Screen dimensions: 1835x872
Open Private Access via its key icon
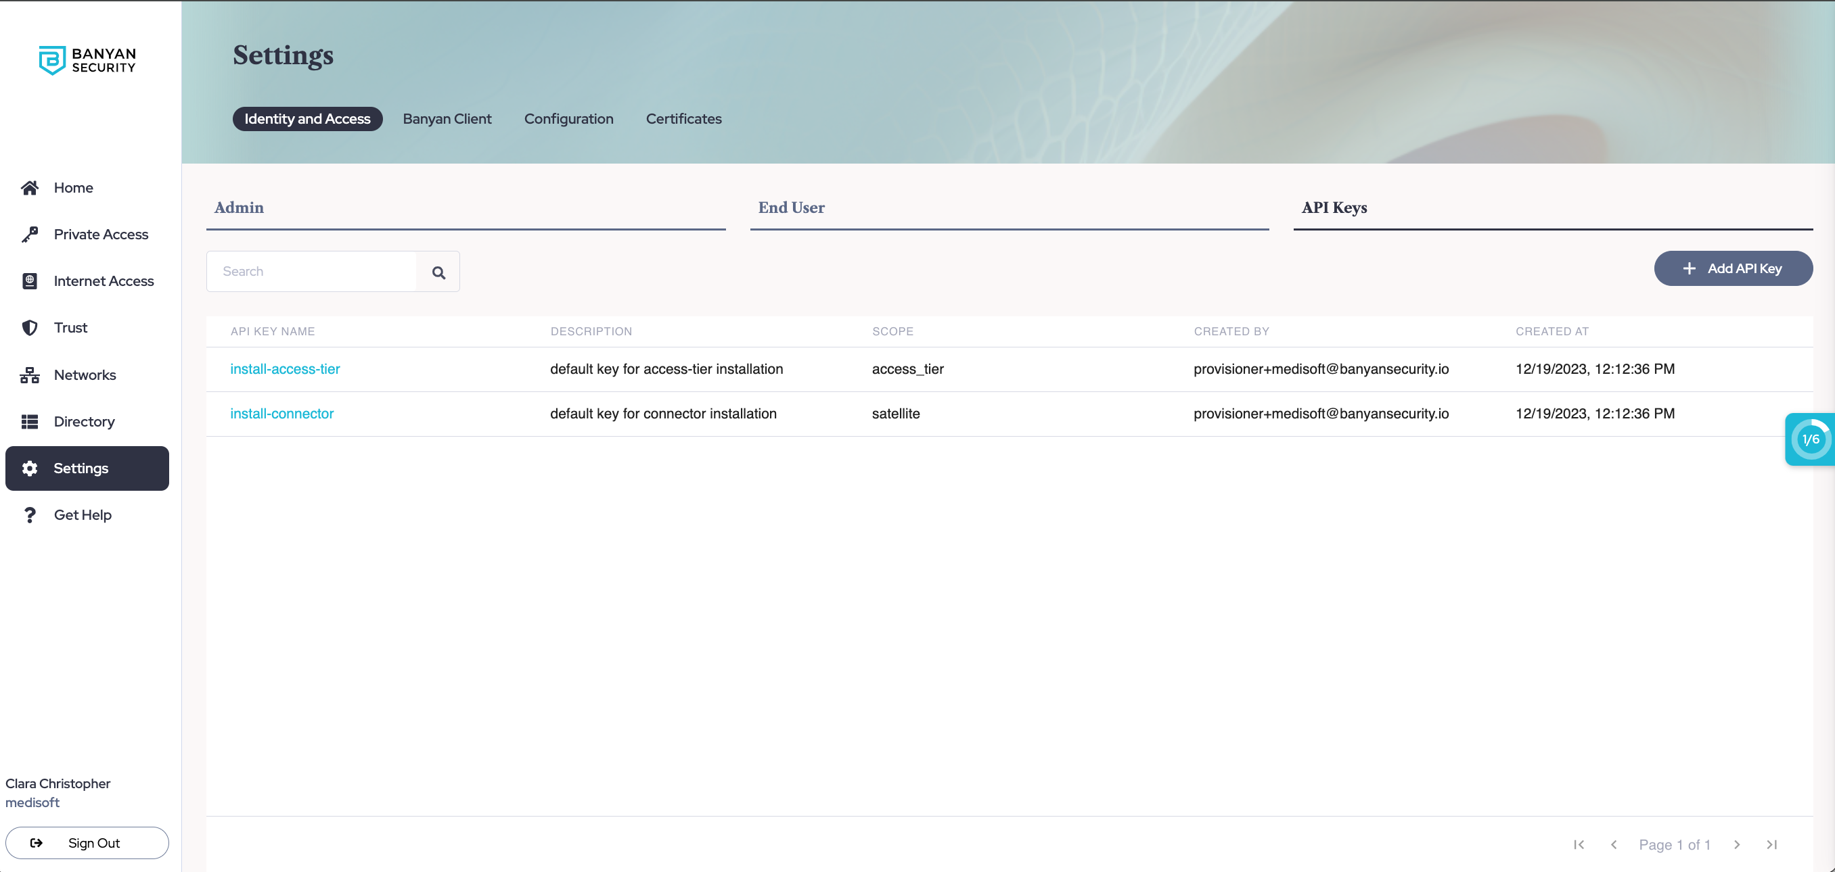(29, 234)
